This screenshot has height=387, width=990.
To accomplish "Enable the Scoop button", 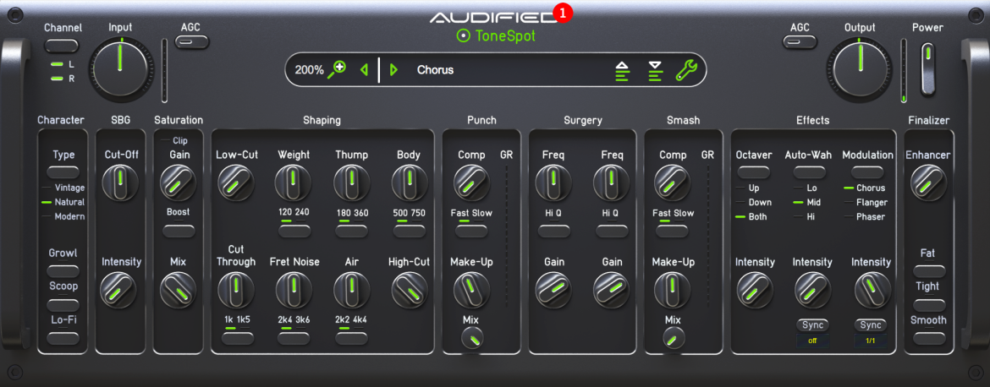I will click(x=63, y=304).
